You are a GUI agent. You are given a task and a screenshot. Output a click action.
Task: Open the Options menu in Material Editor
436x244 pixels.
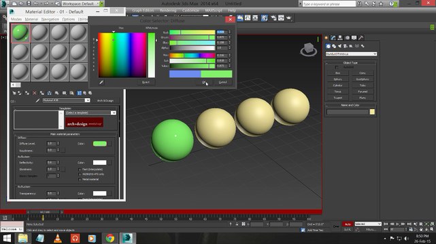coord(69,19)
